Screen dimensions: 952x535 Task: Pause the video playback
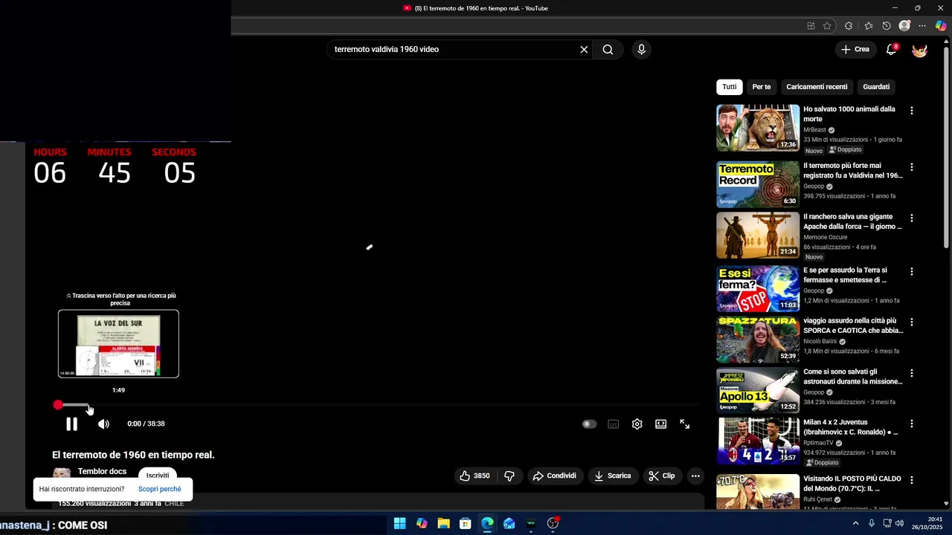click(71, 424)
